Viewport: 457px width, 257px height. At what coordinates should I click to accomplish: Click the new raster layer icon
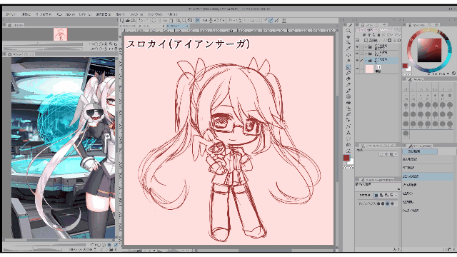366,40
